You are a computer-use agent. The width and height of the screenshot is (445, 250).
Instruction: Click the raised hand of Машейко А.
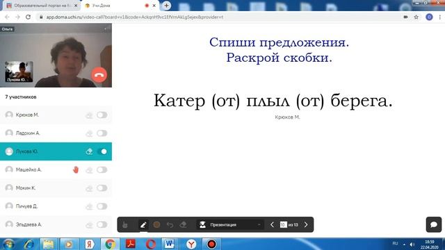pyautogui.click(x=76, y=169)
